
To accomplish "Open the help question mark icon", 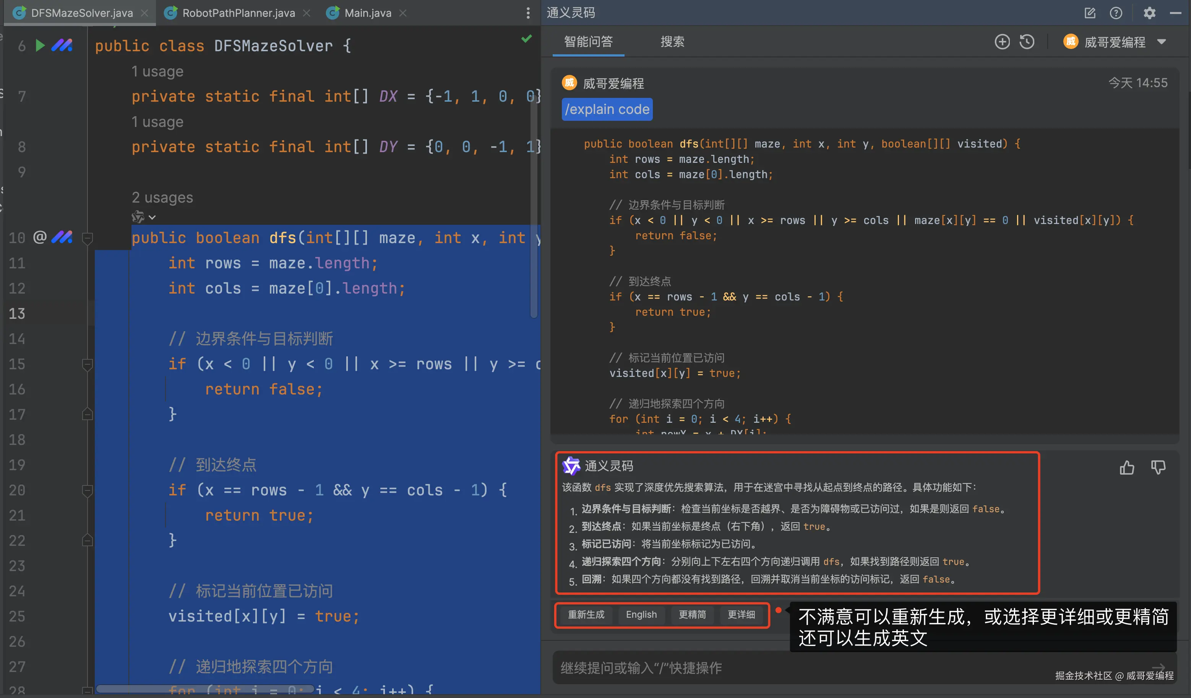I will tap(1116, 13).
